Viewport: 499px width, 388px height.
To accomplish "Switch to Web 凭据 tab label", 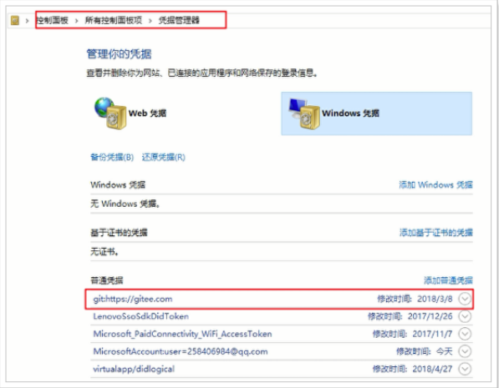I will click(147, 113).
